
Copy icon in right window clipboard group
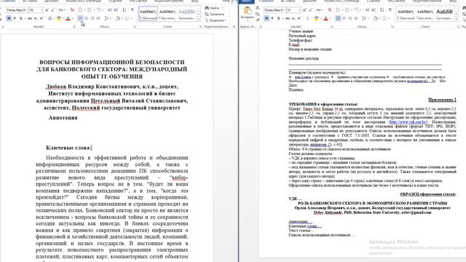click(257, 14)
